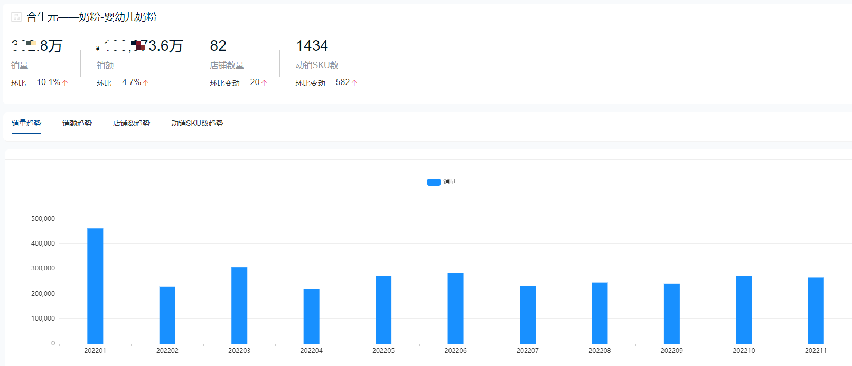This screenshot has width=852, height=366.
Task: Select the 销量趋势 tab
Action: click(x=26, y=123)
